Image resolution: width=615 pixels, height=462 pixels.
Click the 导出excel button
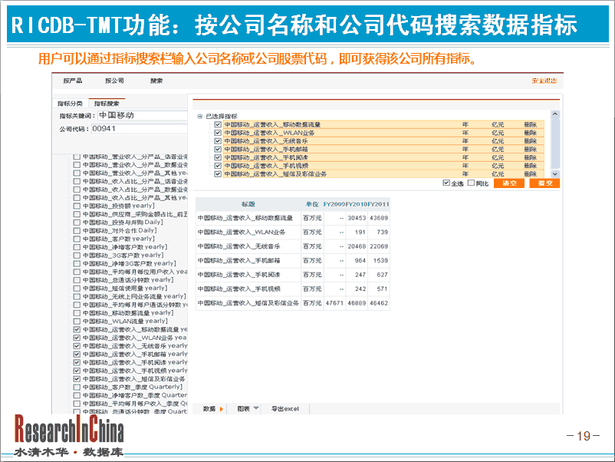click(285, 408)
